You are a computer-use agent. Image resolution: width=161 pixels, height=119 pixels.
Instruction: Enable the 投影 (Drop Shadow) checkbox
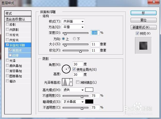(7, 24)
